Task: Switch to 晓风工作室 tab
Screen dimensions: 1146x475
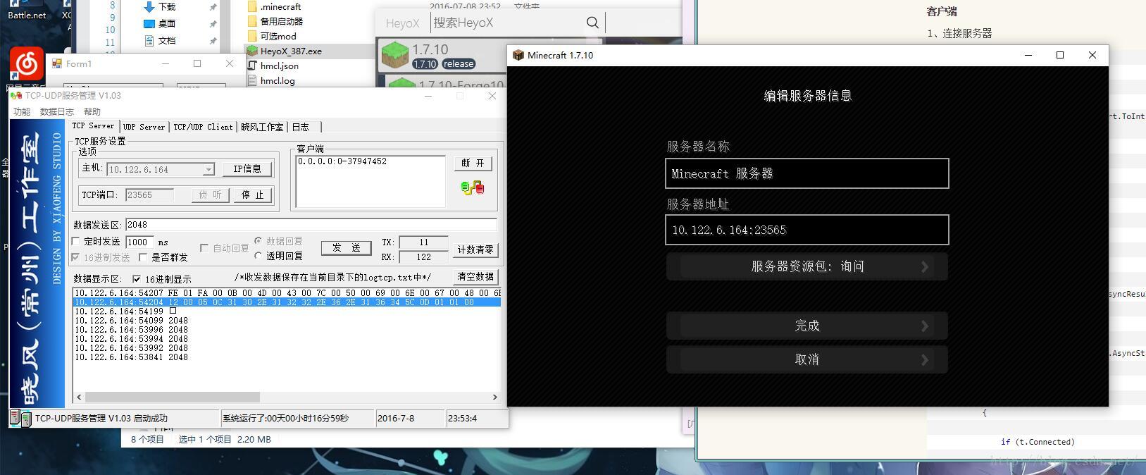Action: 262,127
